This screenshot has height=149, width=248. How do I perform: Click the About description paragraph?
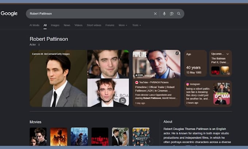click(197, 136)
